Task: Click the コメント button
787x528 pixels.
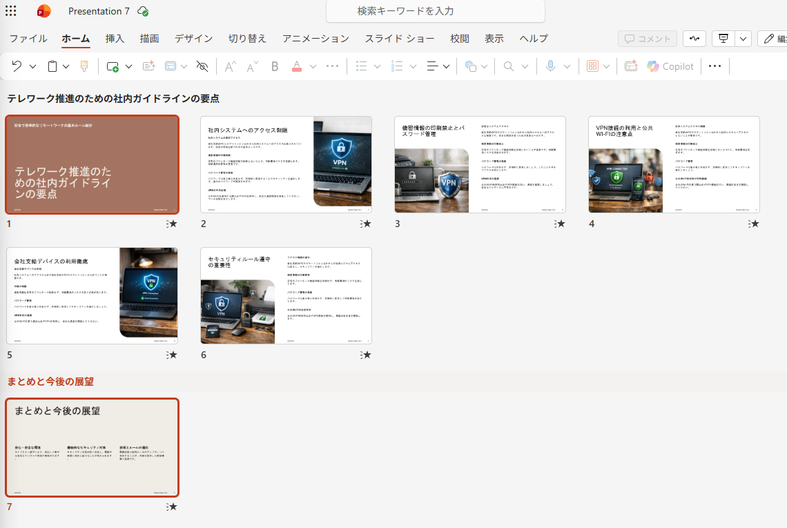Action: pyautogui.click(x=648, y=39)
